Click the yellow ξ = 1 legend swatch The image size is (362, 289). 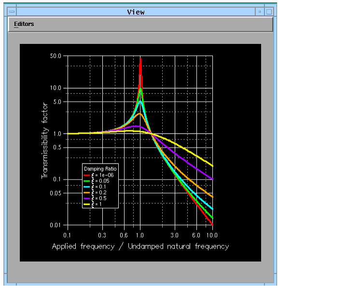tap(87, 204)
